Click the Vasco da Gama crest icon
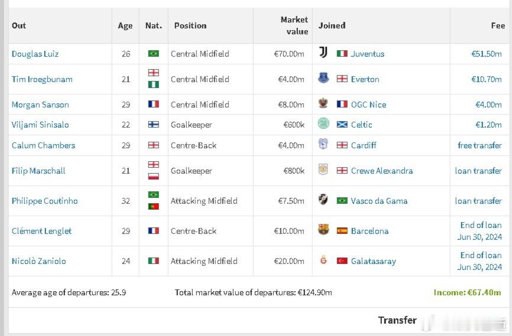 pyautogui.click(x=323, y=200)
